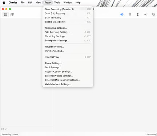
Task: Open the Edit menu
Action: click(x=30, y=3)
